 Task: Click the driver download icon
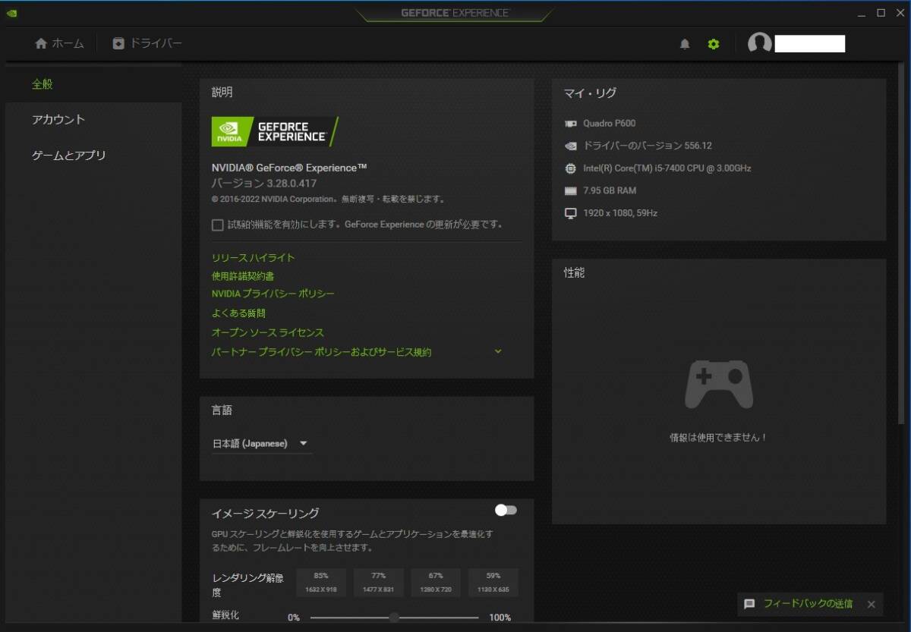tap(118, 44)
